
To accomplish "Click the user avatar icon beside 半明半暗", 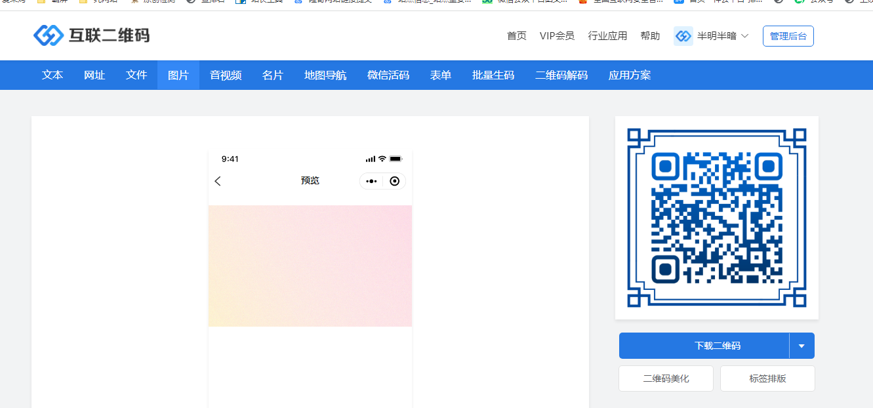I will click(x=683, y=36).
